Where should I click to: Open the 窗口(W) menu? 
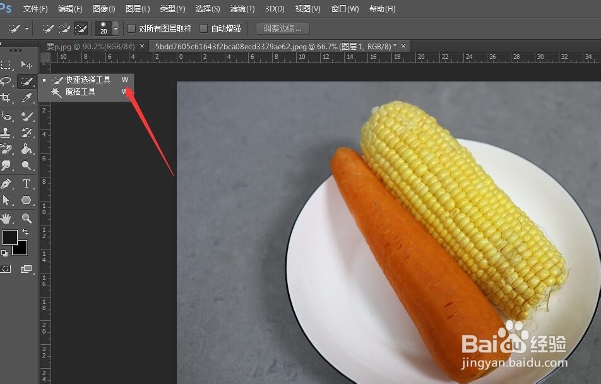point(345,8)
